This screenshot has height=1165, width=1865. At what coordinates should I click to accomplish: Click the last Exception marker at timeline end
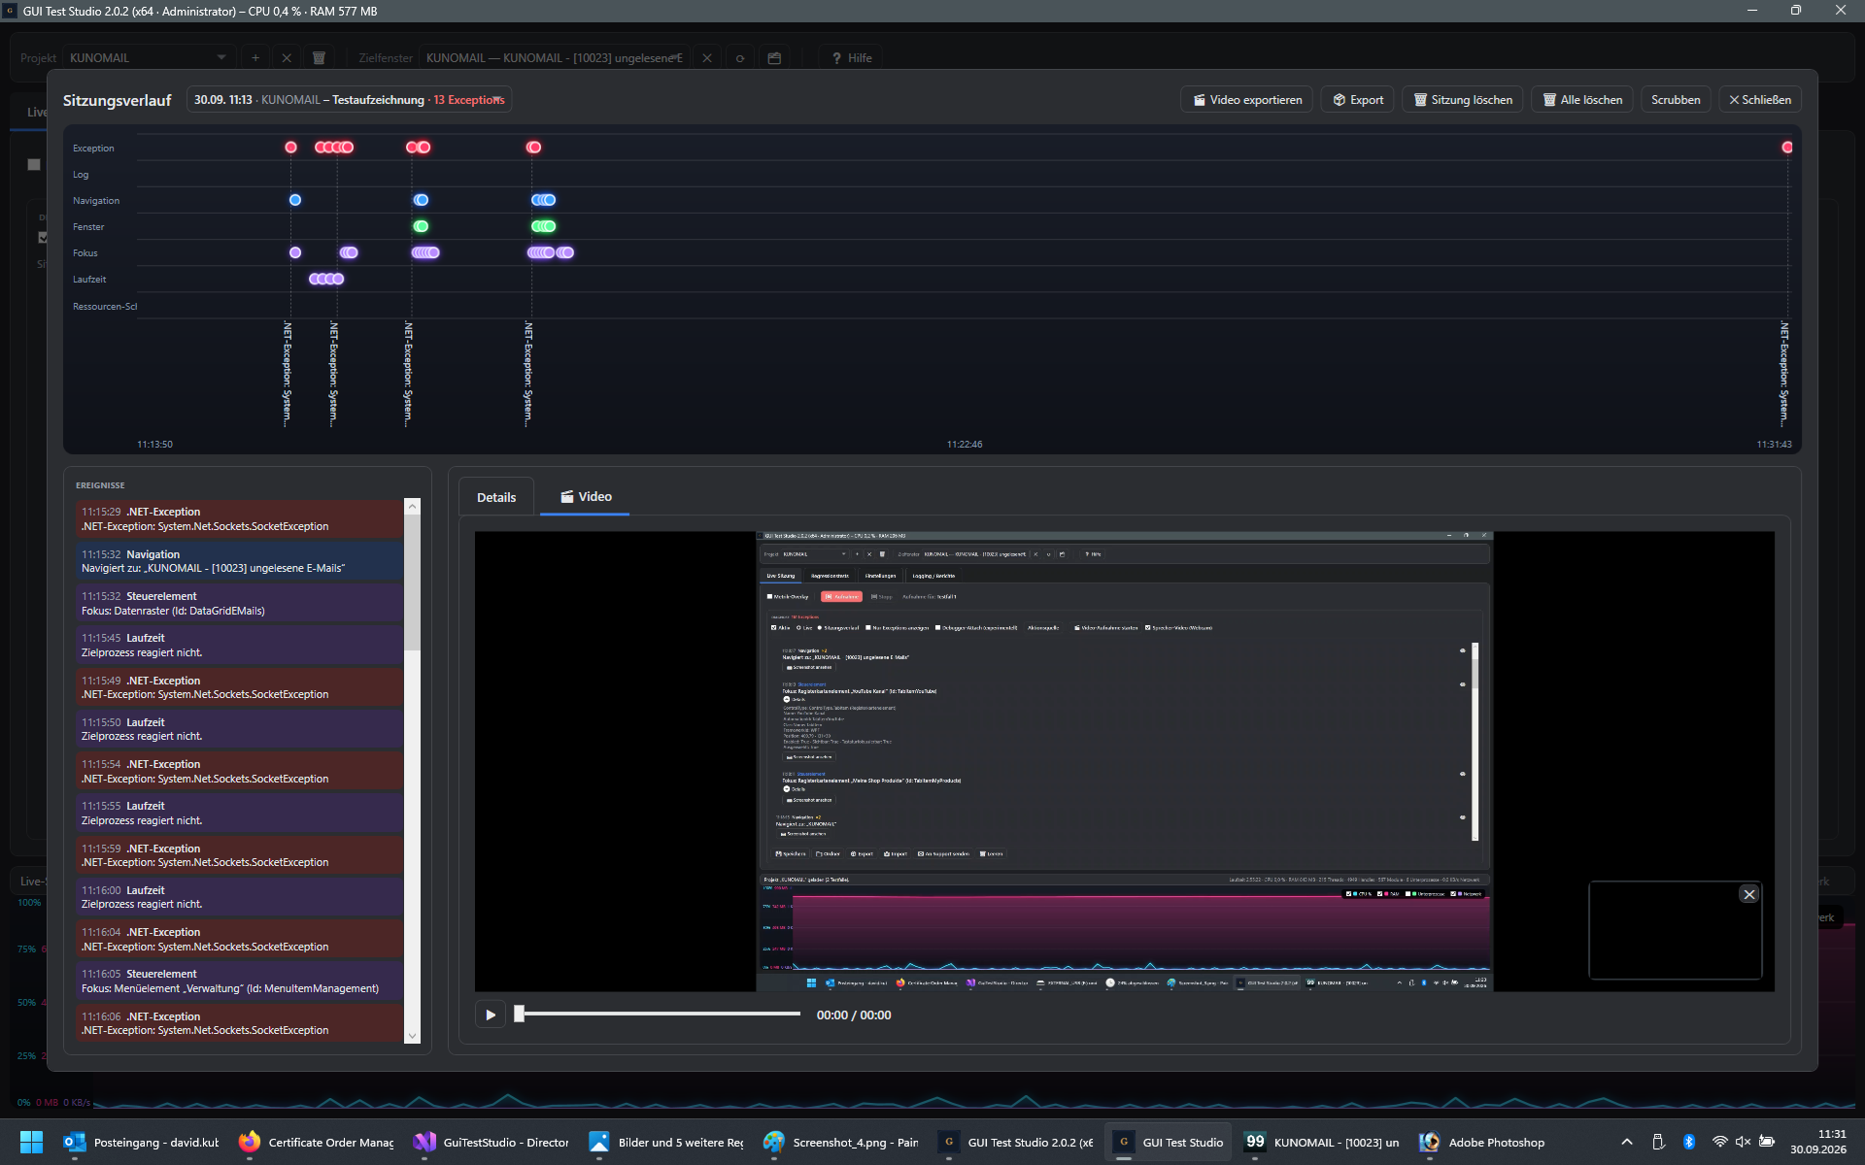[x=1787, y=148]
